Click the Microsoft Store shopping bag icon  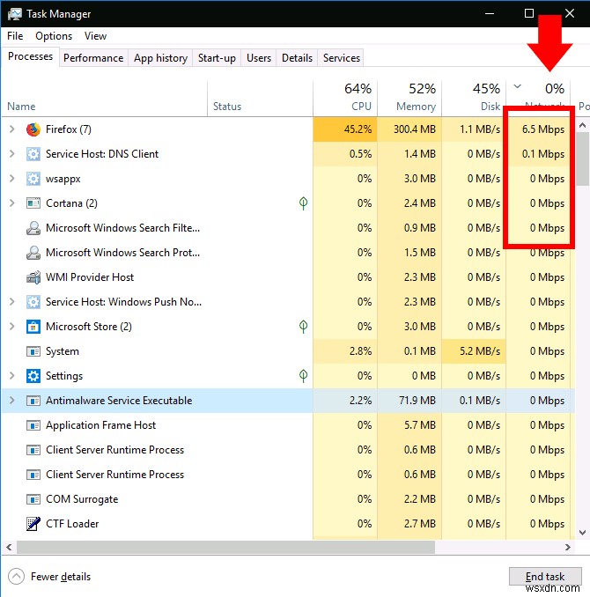(33, 327)
